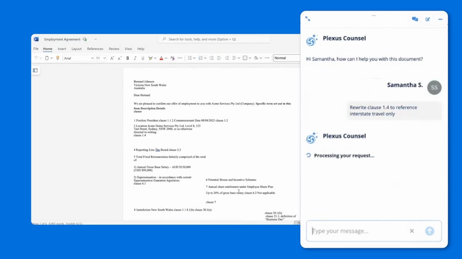The image size is (462, 259).
Task: Open the Normal style dropdown
Action: pyautogui.click(x=286, y=58)
